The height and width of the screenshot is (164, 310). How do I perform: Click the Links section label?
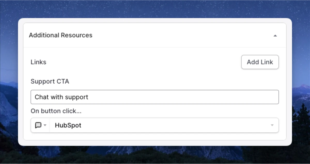pyautogui.click(x=38, y=62)
